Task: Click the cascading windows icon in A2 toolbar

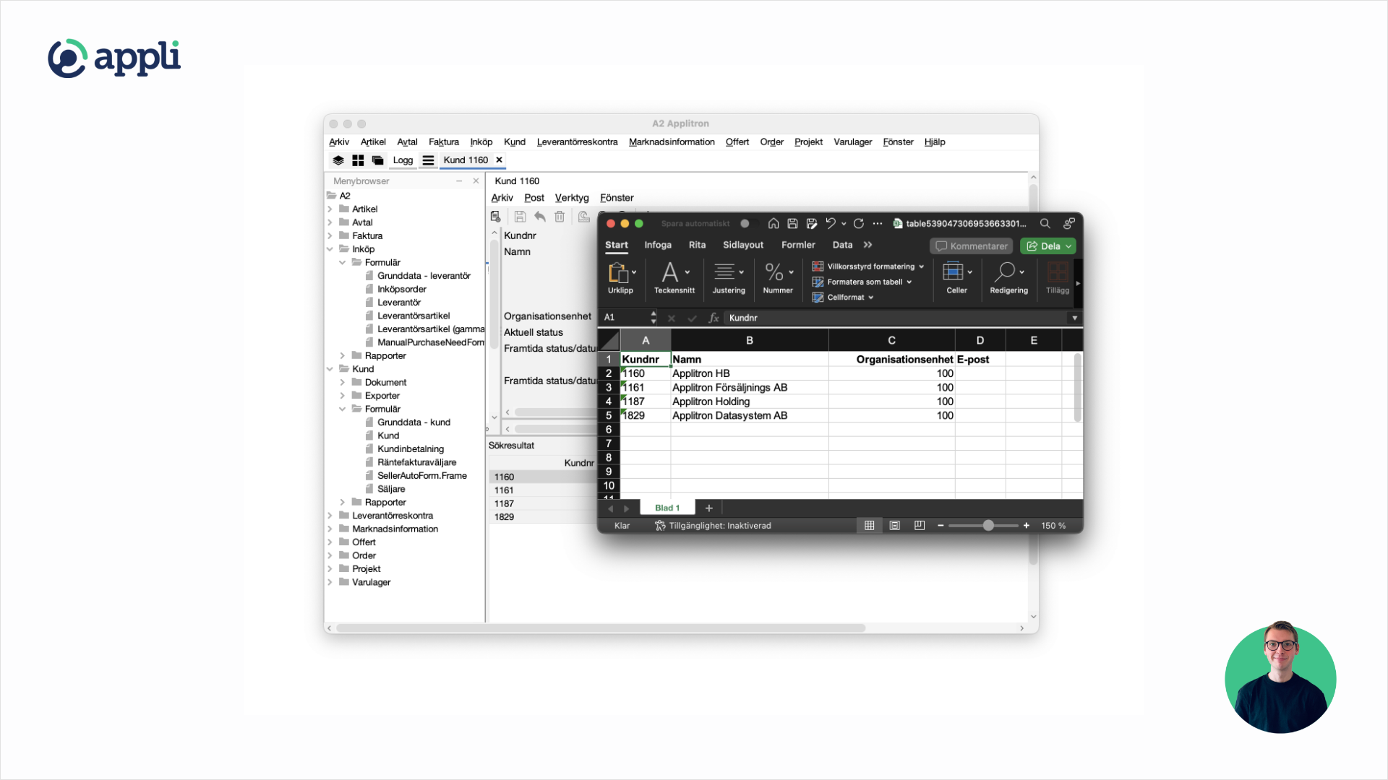Action: (x=377, y=160)
